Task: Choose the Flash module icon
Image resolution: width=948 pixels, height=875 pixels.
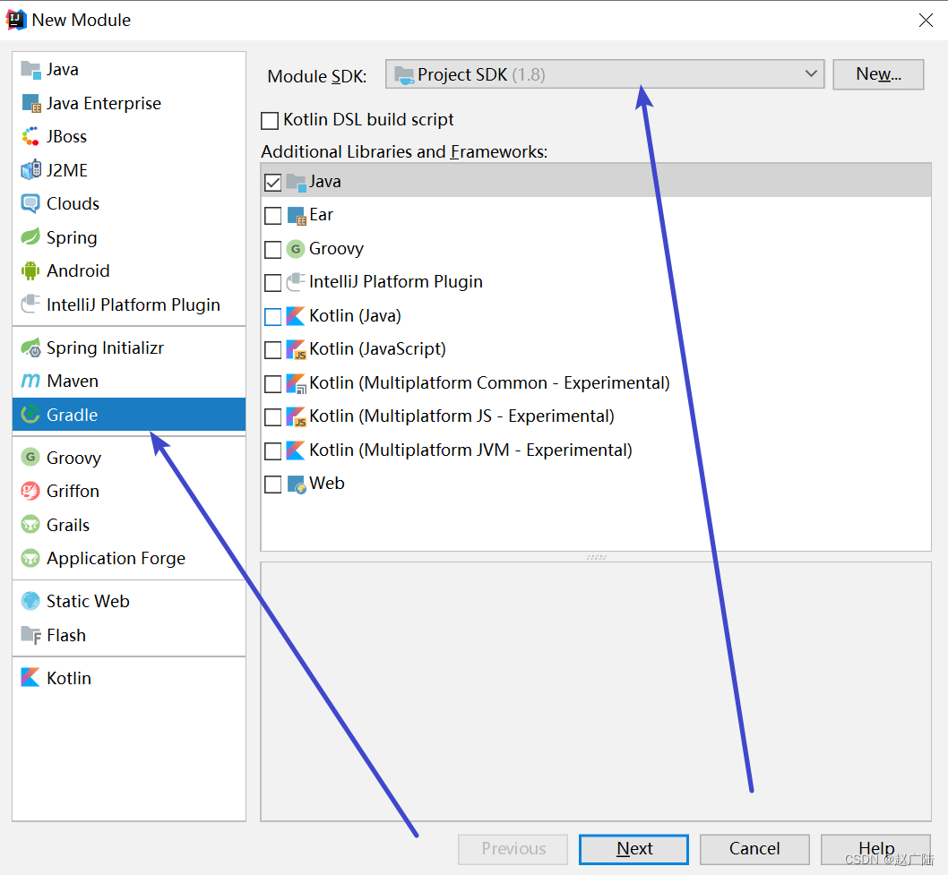Action: point(30,634)
